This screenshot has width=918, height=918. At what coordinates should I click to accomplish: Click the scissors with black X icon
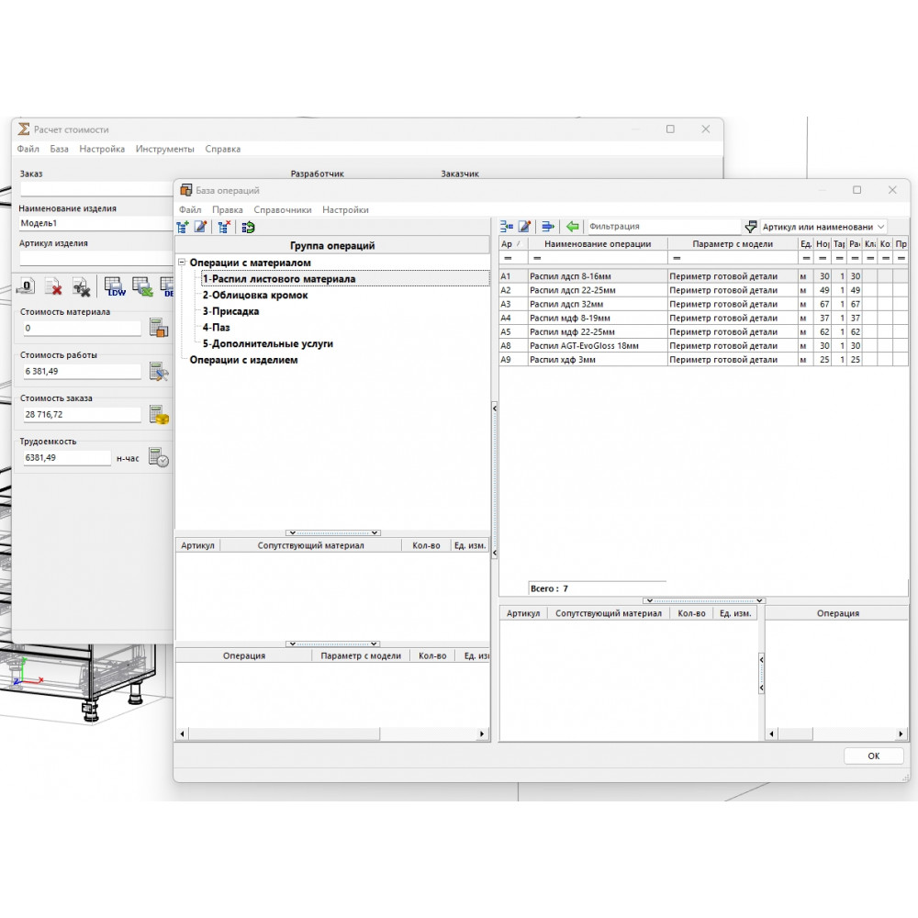82,286
